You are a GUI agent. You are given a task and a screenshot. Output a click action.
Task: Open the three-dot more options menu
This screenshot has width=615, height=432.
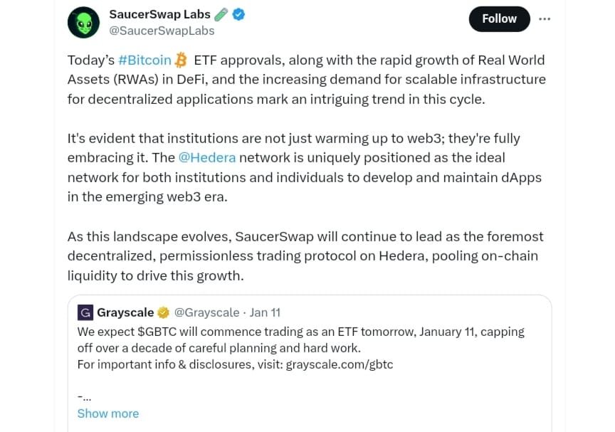pyautogui.click(x=545, y=19)
